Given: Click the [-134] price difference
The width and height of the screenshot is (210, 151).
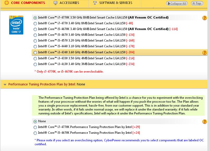Looking at the screenshot, I should tap(130, 35).
